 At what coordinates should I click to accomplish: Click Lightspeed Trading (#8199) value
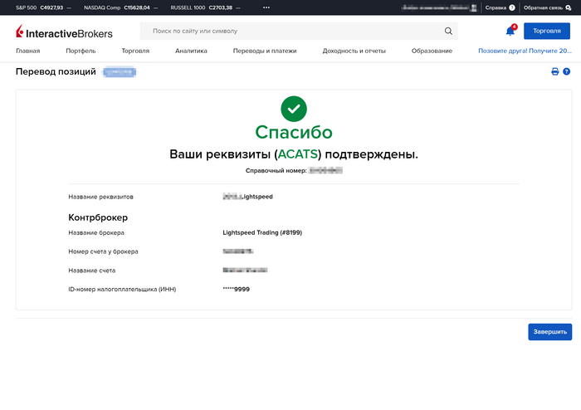(262, 232)
